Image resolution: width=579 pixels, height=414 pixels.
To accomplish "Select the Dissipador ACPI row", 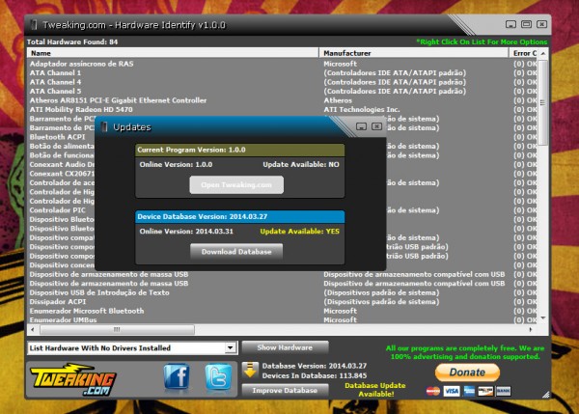I will coord(283,302).
